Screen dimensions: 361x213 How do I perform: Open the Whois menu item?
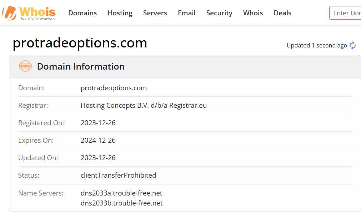click(x=253, y=13)
